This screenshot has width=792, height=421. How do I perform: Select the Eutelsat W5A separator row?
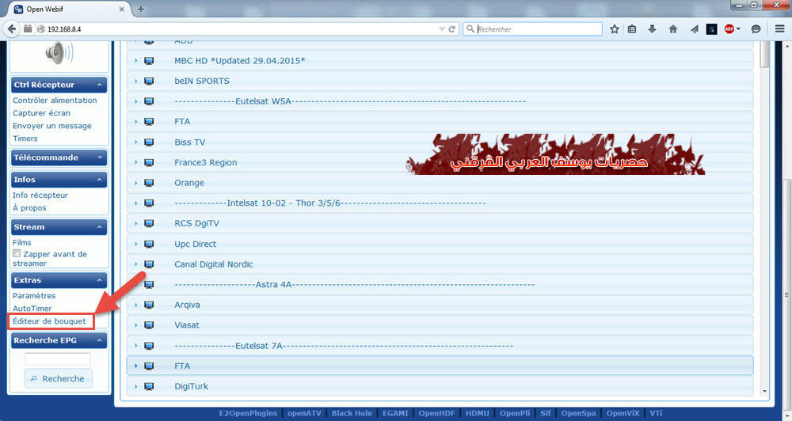[x=440, y=101]
